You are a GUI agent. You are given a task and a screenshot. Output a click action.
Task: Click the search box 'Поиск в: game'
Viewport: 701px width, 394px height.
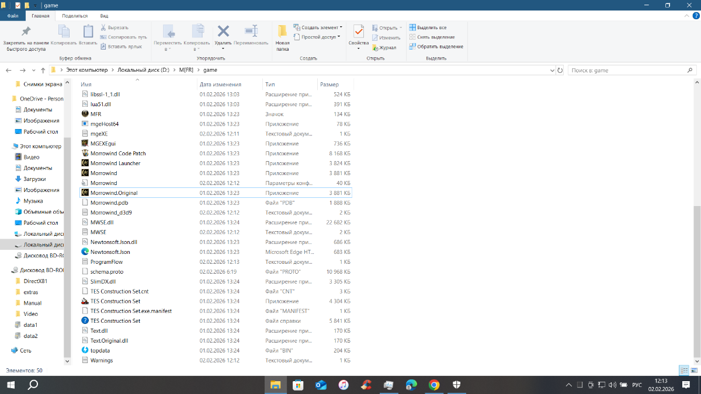click(x=625, y=70)
